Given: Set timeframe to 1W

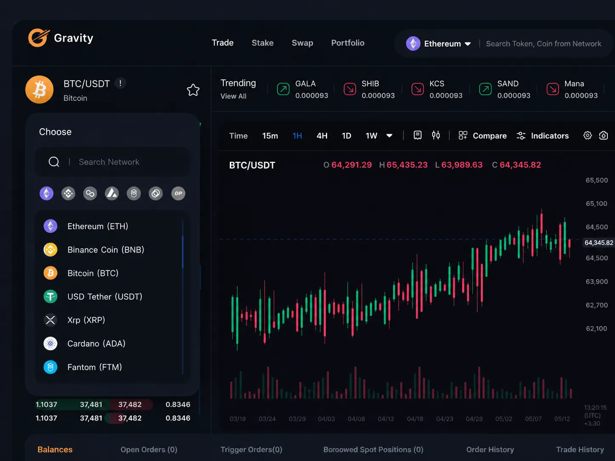Looking at the screenshot, I should [372, 136].
